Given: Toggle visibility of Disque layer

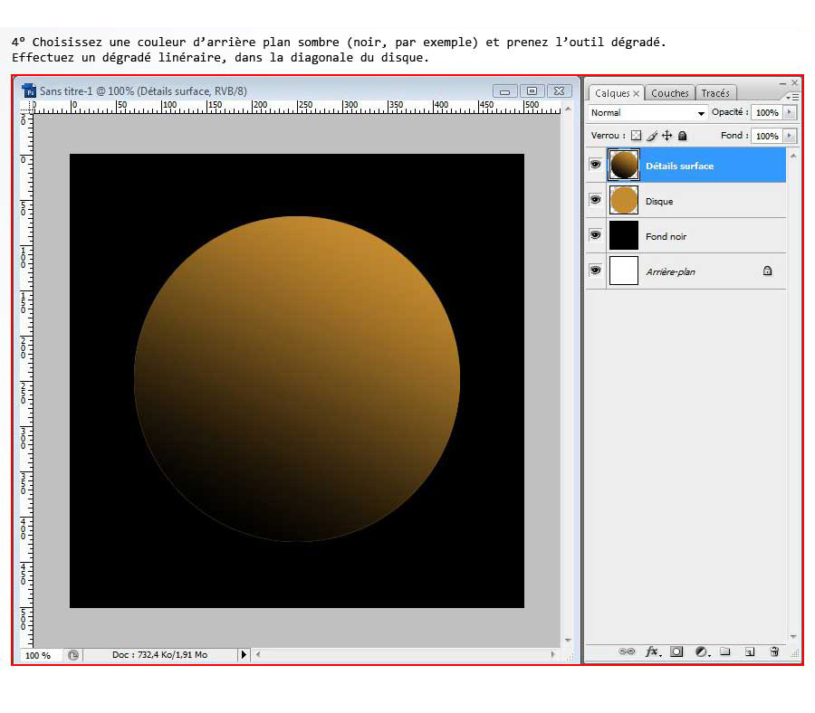Looking at the screenshot, I should tap(595, 200).
